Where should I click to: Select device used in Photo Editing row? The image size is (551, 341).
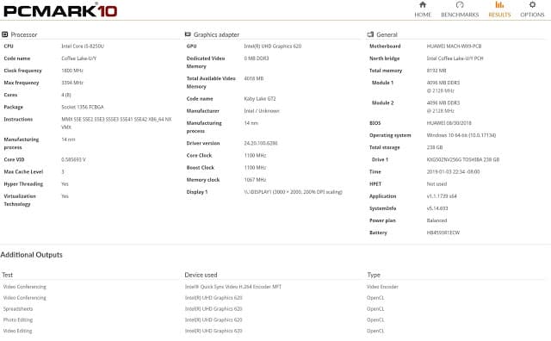coord(214,320)
